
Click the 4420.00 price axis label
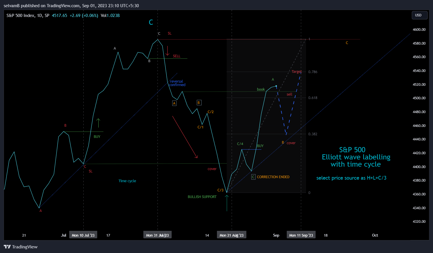pos(419,153)
